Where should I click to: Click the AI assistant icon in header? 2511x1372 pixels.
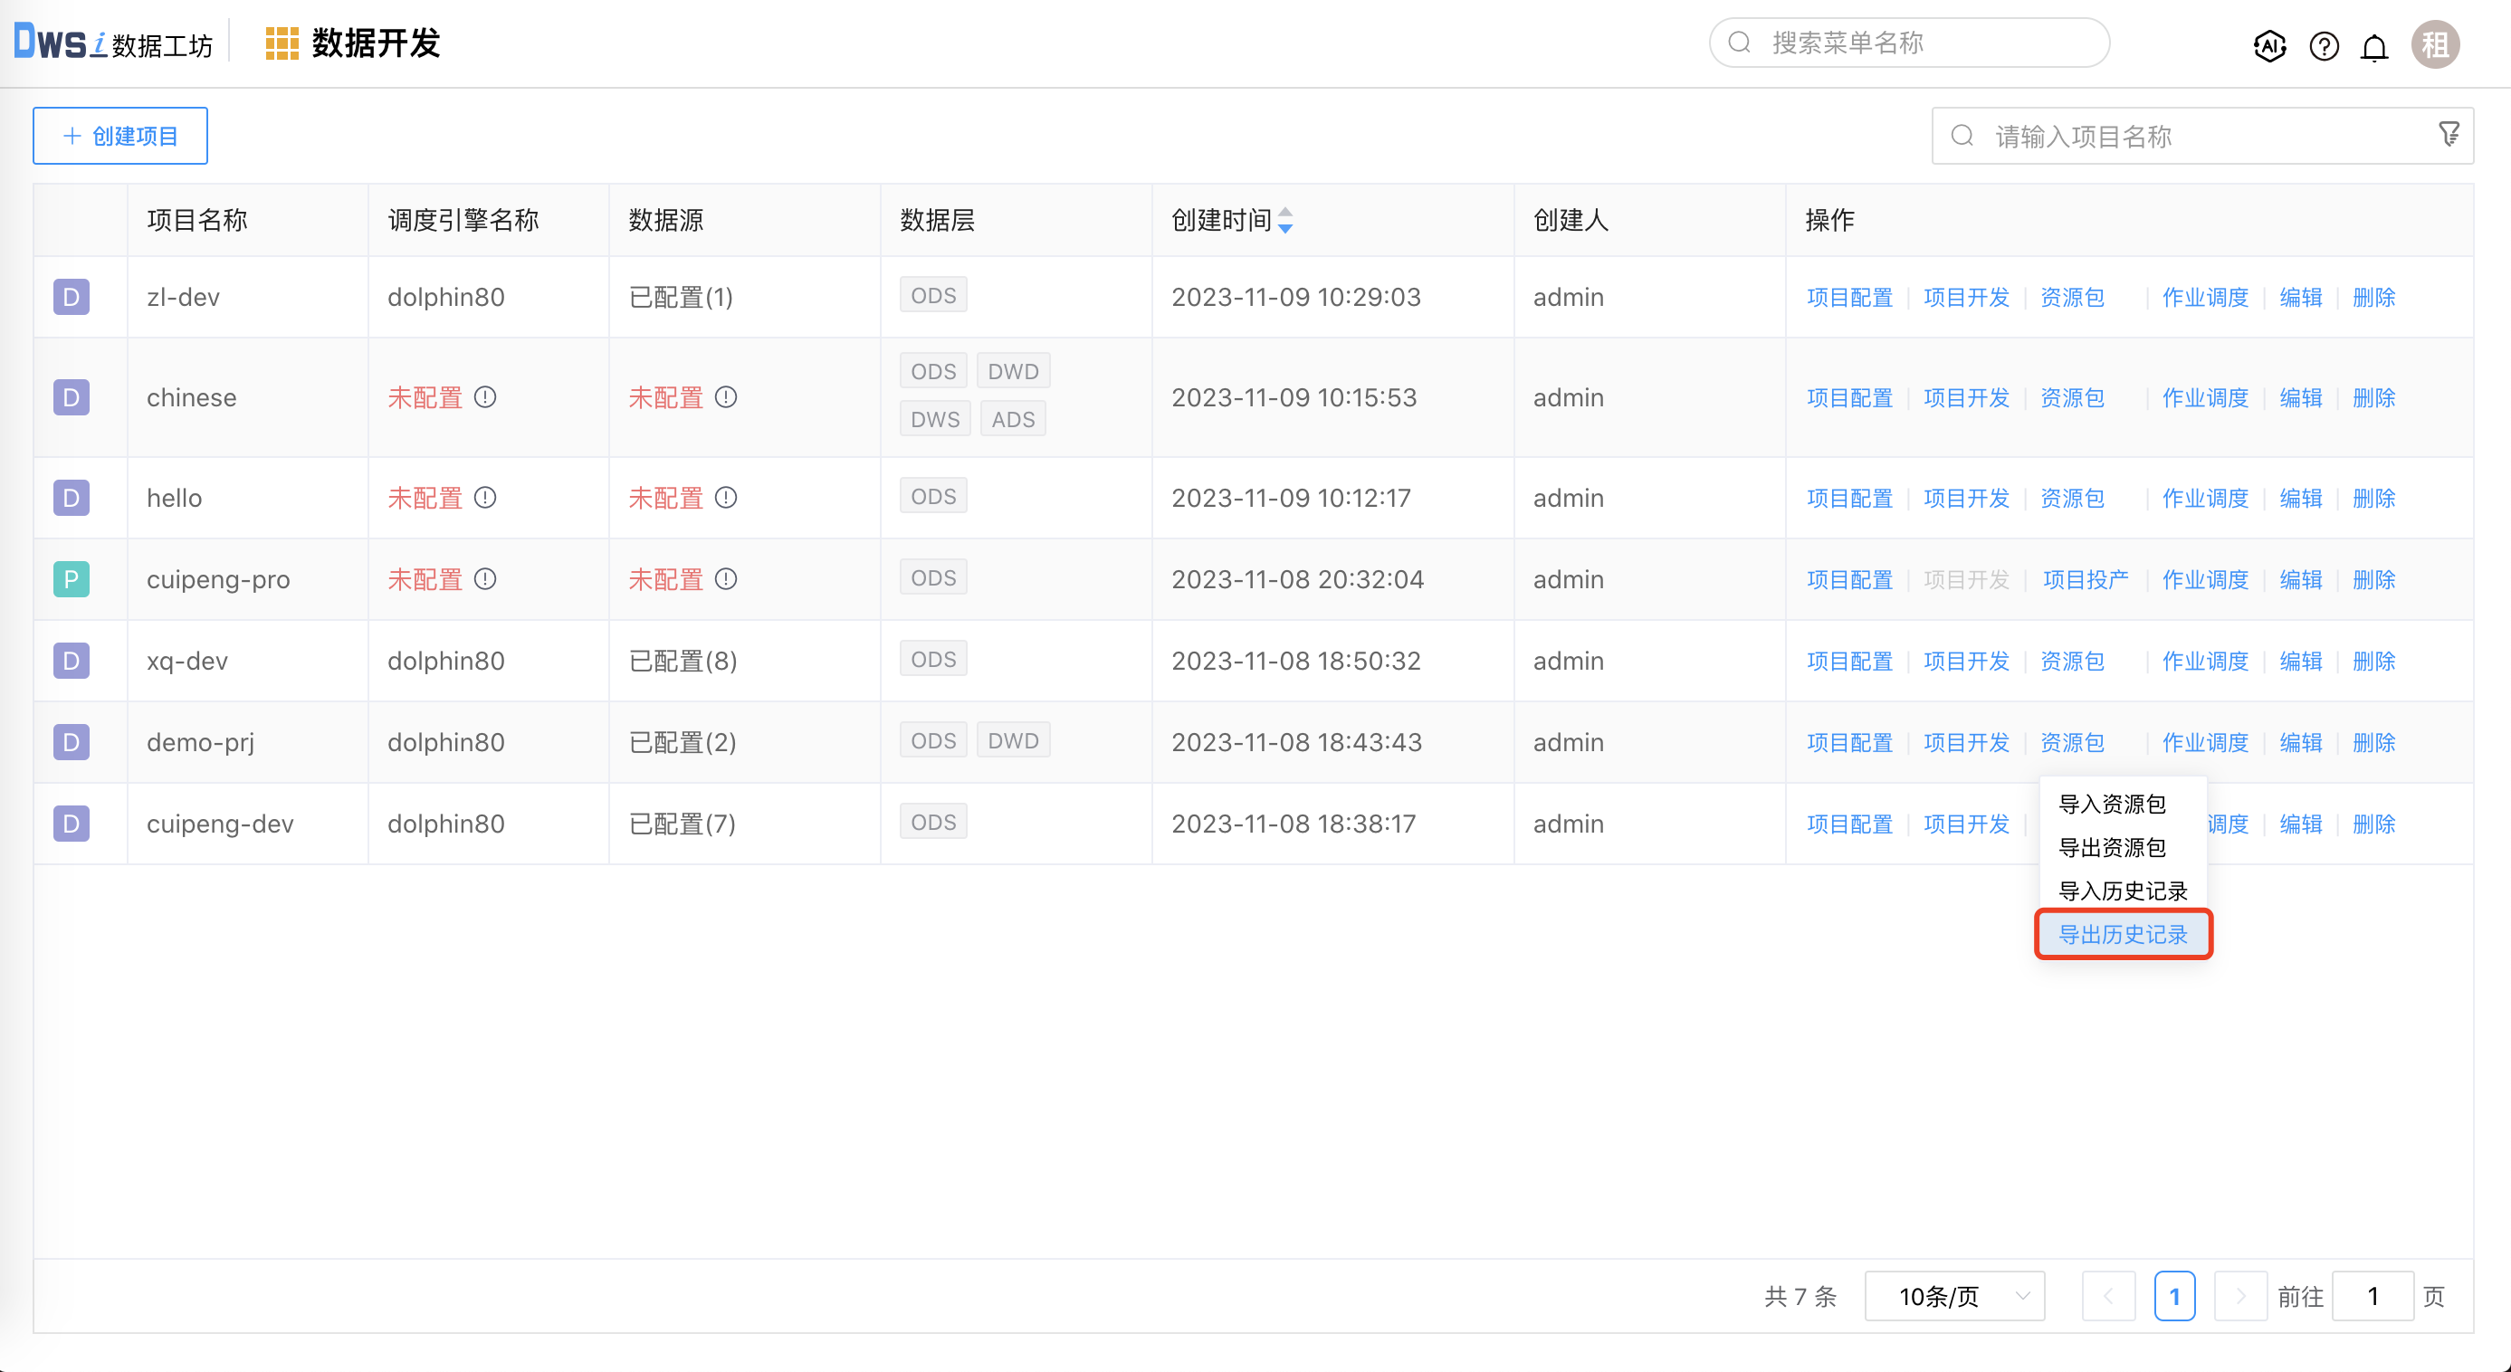click(x=2269, y=45)
